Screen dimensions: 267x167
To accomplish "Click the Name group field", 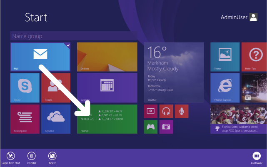I will (74, 36).
